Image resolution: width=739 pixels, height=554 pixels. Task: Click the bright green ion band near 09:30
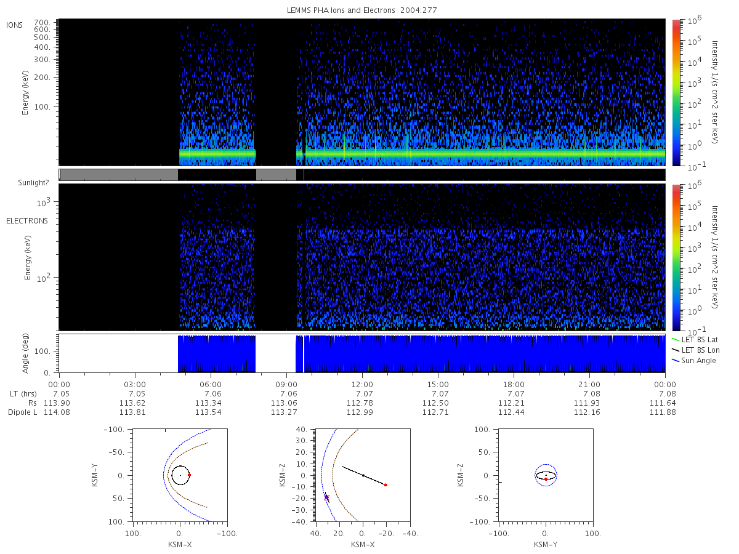click(x=300, y=153)
